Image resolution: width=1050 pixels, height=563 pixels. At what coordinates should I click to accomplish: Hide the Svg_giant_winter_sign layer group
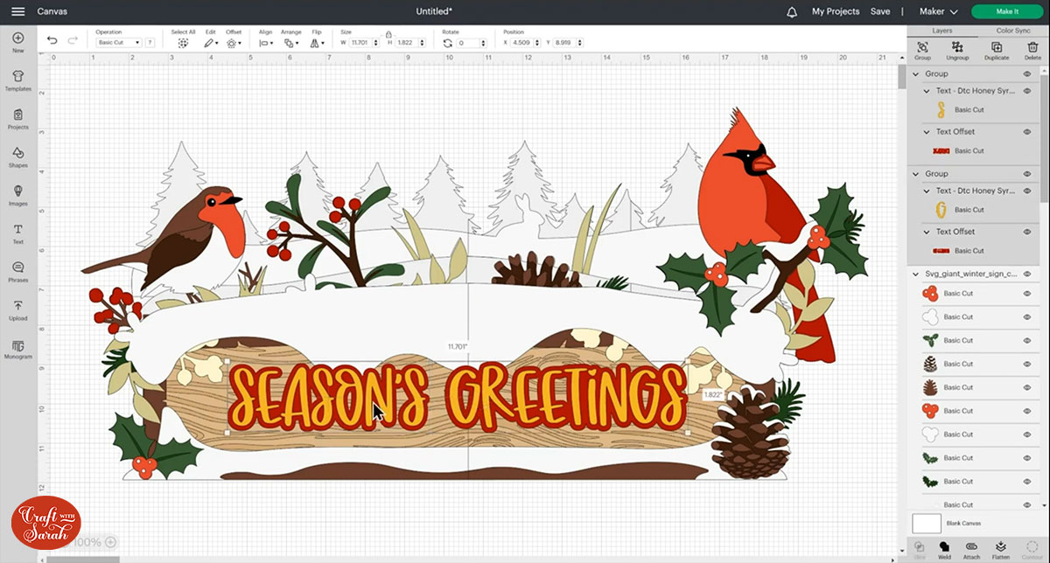click(x=1027, y=275)
